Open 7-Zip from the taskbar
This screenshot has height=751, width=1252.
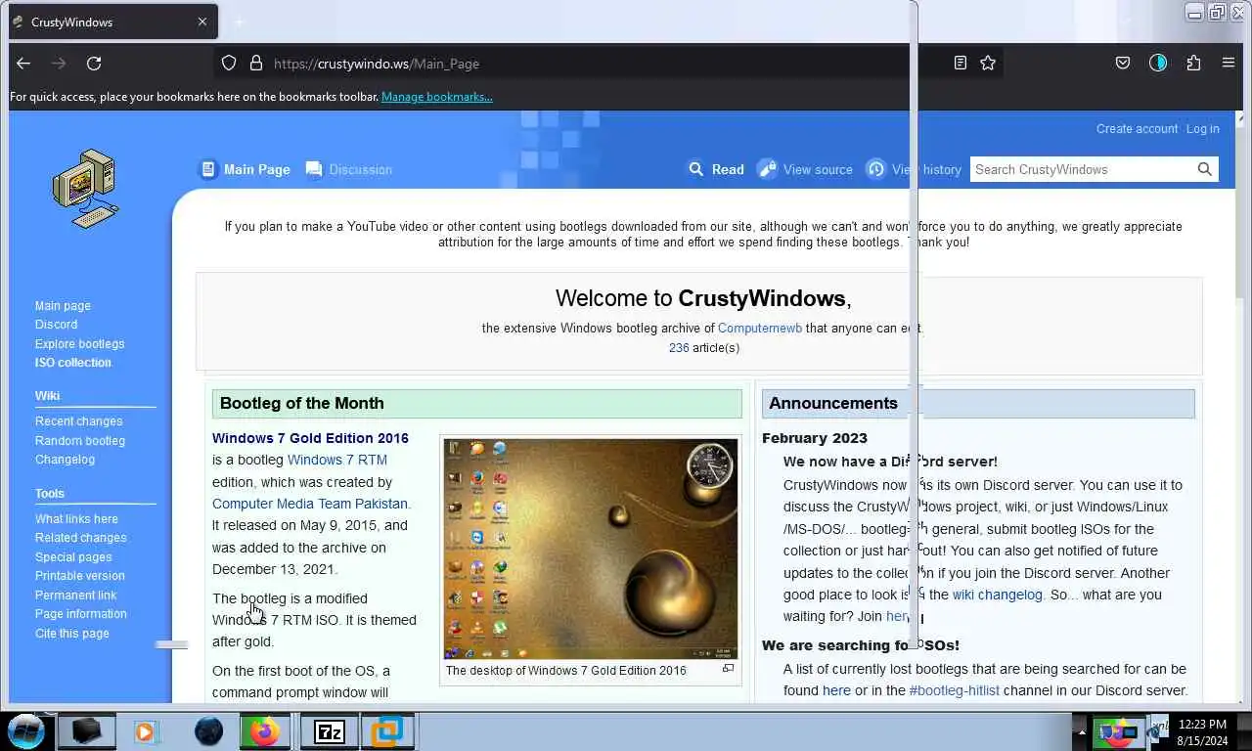[330, 731]
